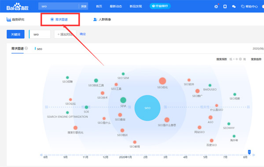Click the code icon with red dot
264x167 pixels.
[x=216, y=7]
